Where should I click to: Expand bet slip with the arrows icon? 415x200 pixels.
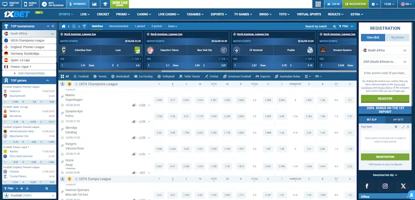403,127
